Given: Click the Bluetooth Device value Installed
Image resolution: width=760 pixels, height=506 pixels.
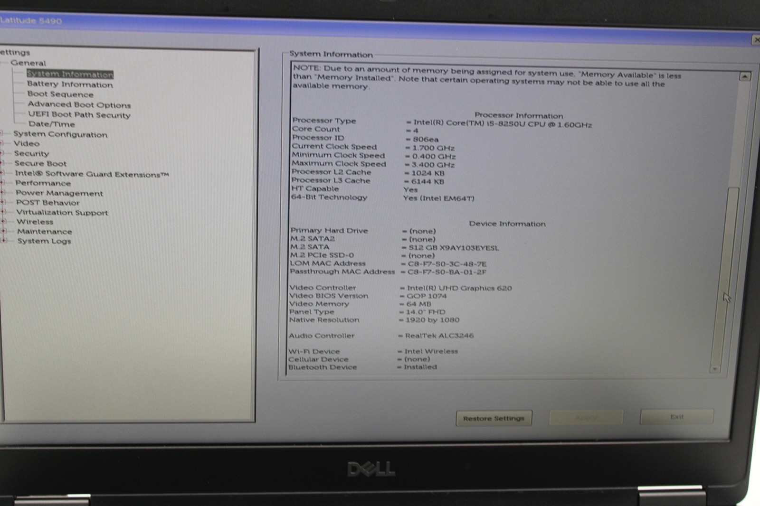Looking at the screenshot, I should coord(420,367).
